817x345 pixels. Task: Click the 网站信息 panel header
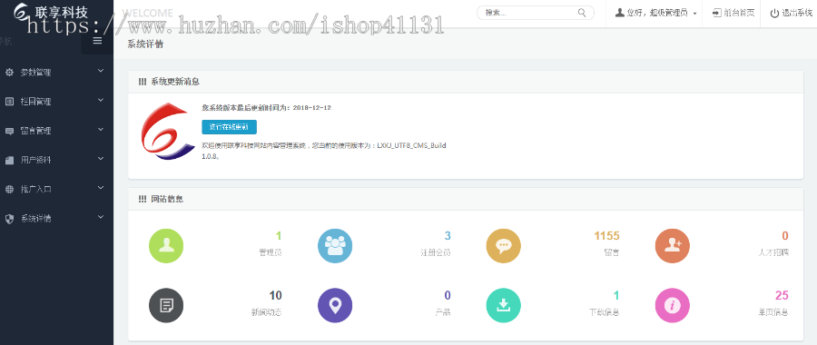466,199
